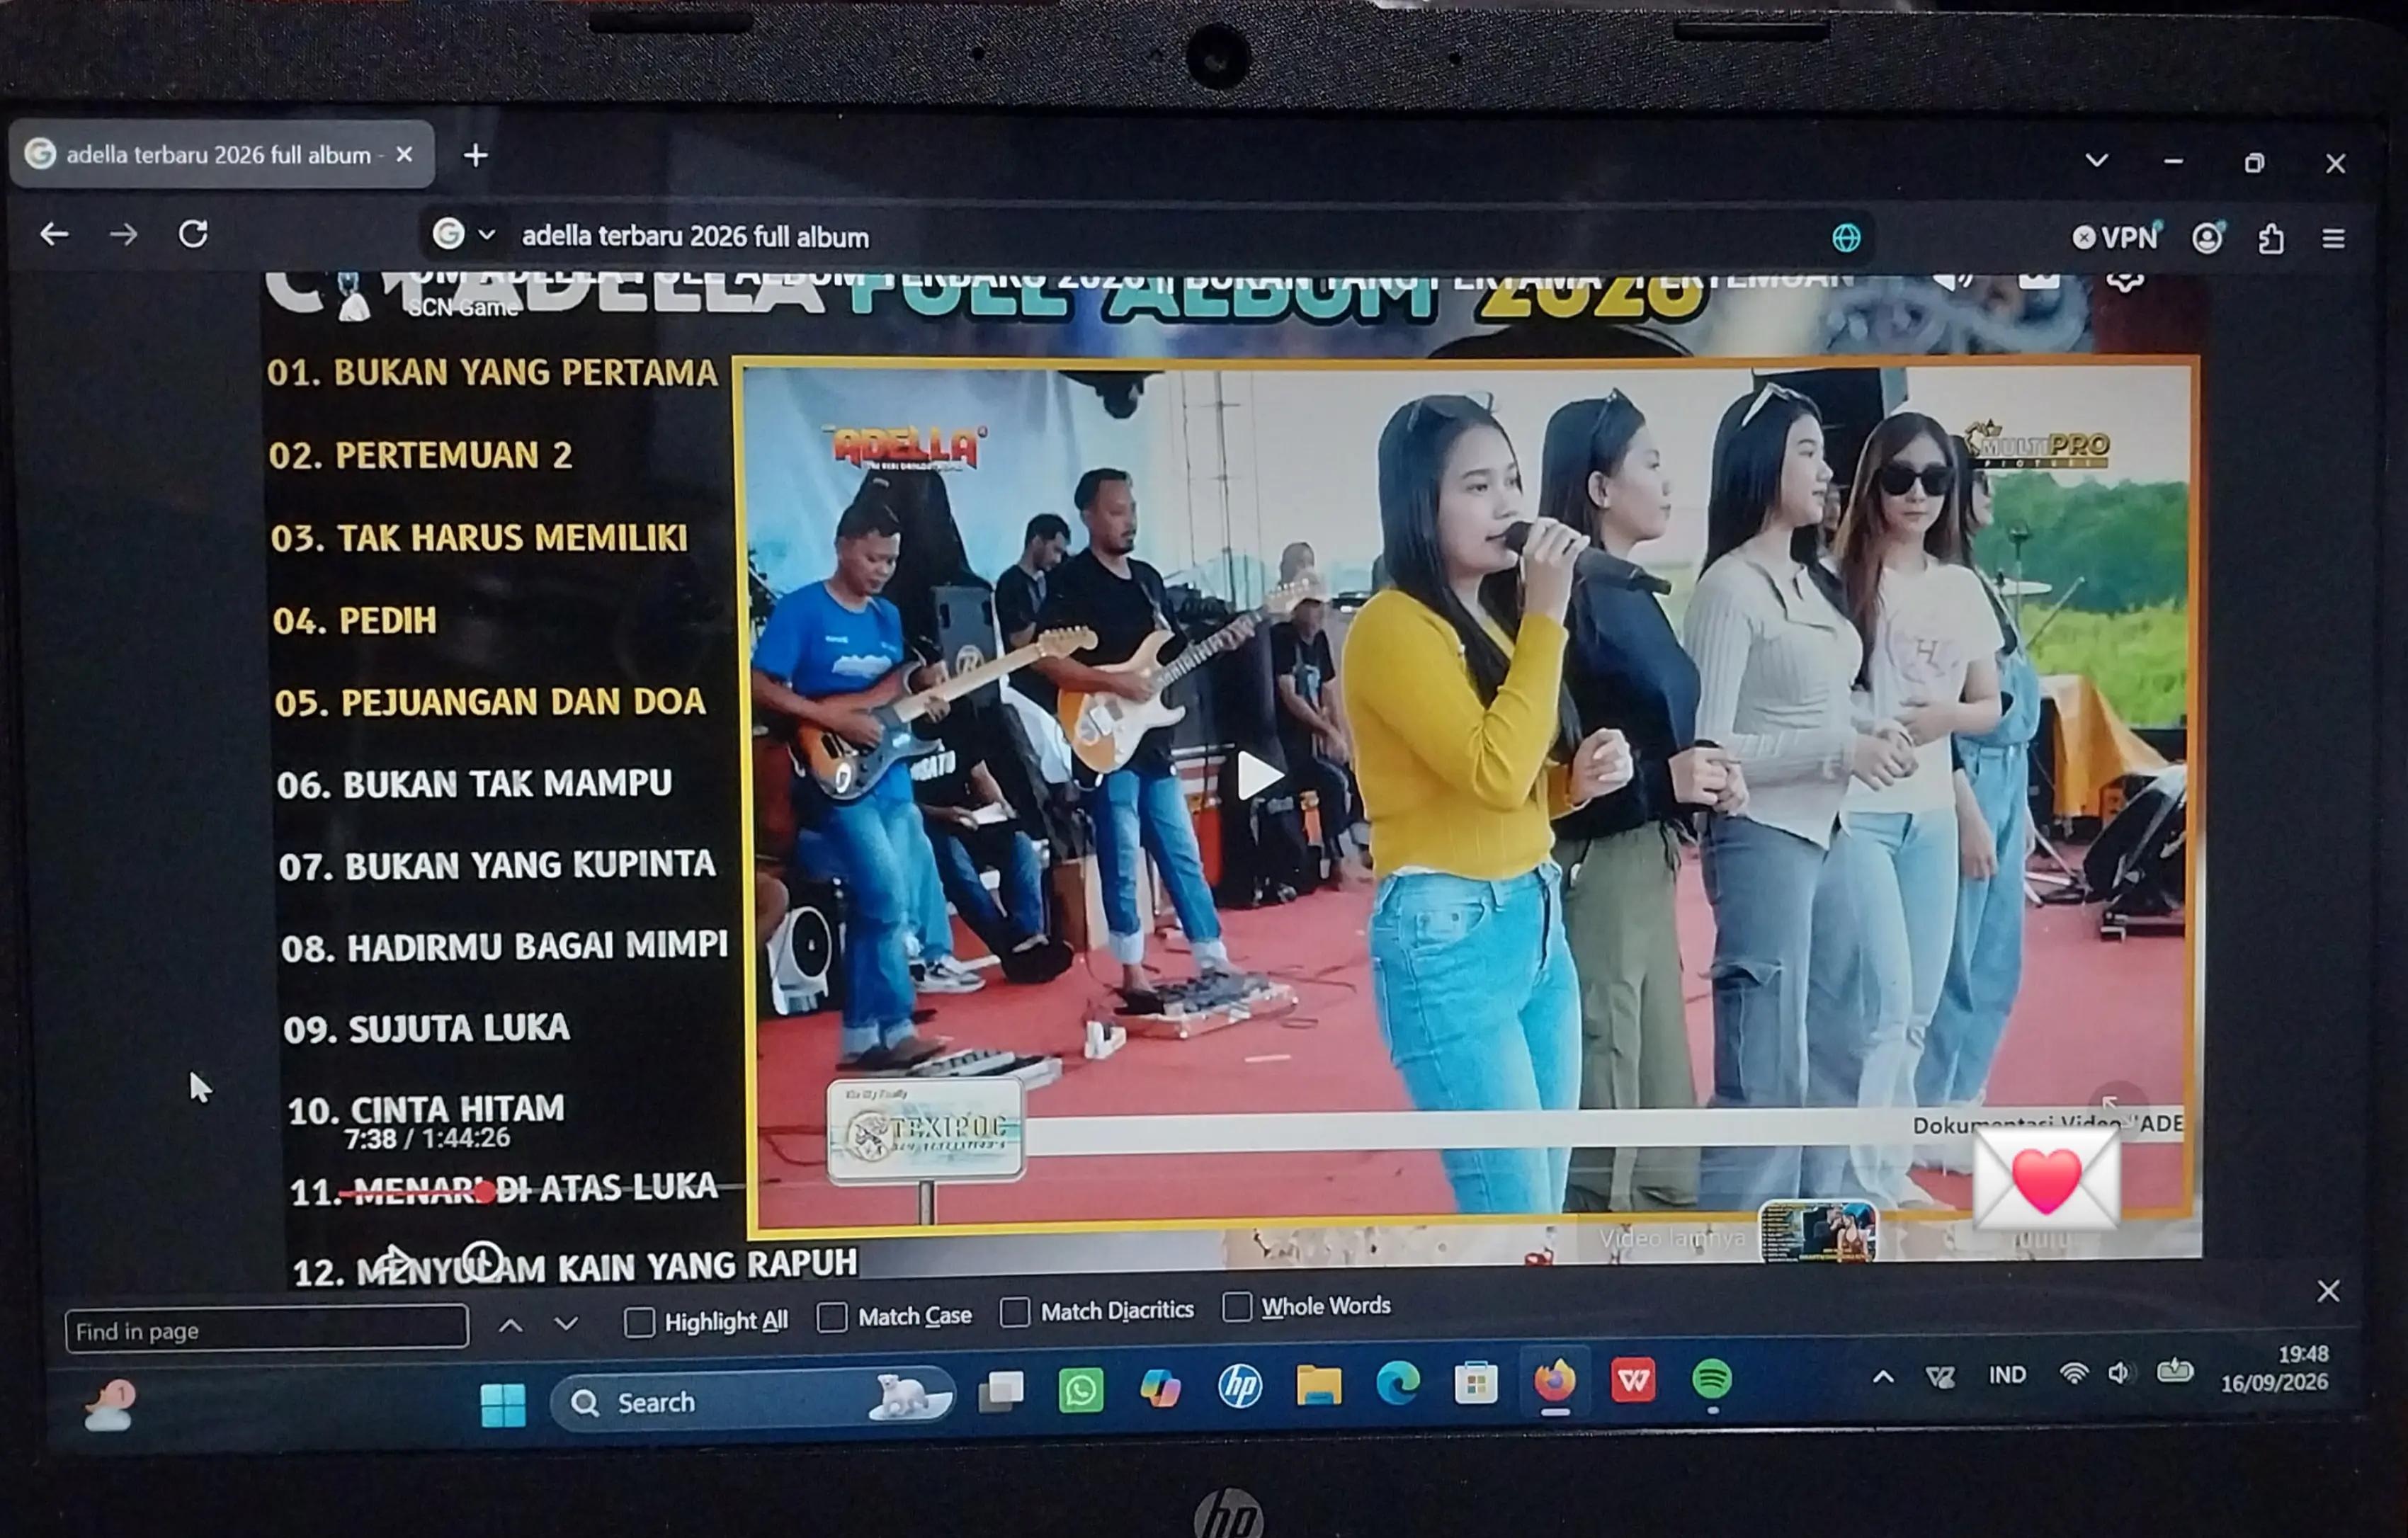The width and height of the screenshot is (2408, 1538).
Task: Click the watch later clock icon
Action: [x=484, y=1261]
